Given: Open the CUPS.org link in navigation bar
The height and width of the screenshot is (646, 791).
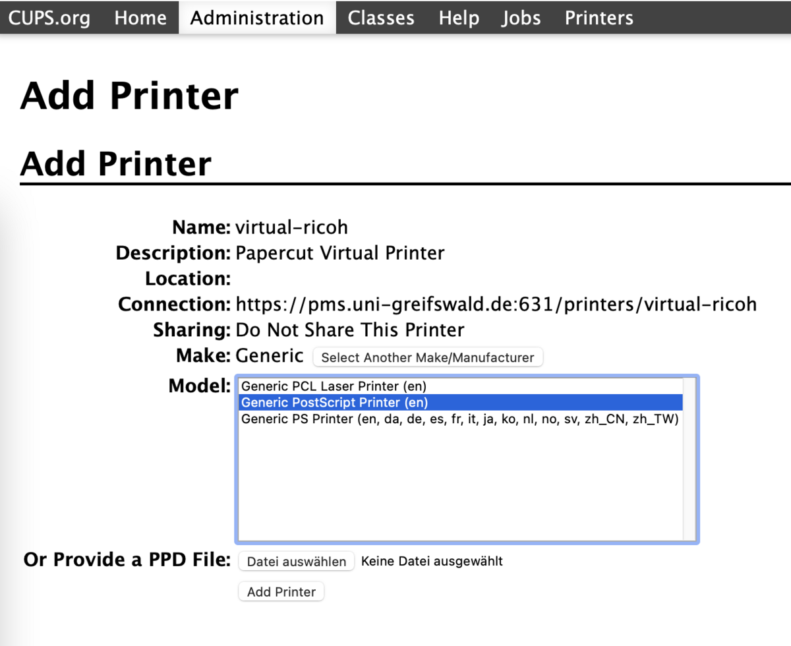Looking at the screenshot, I should pos(49,18).
